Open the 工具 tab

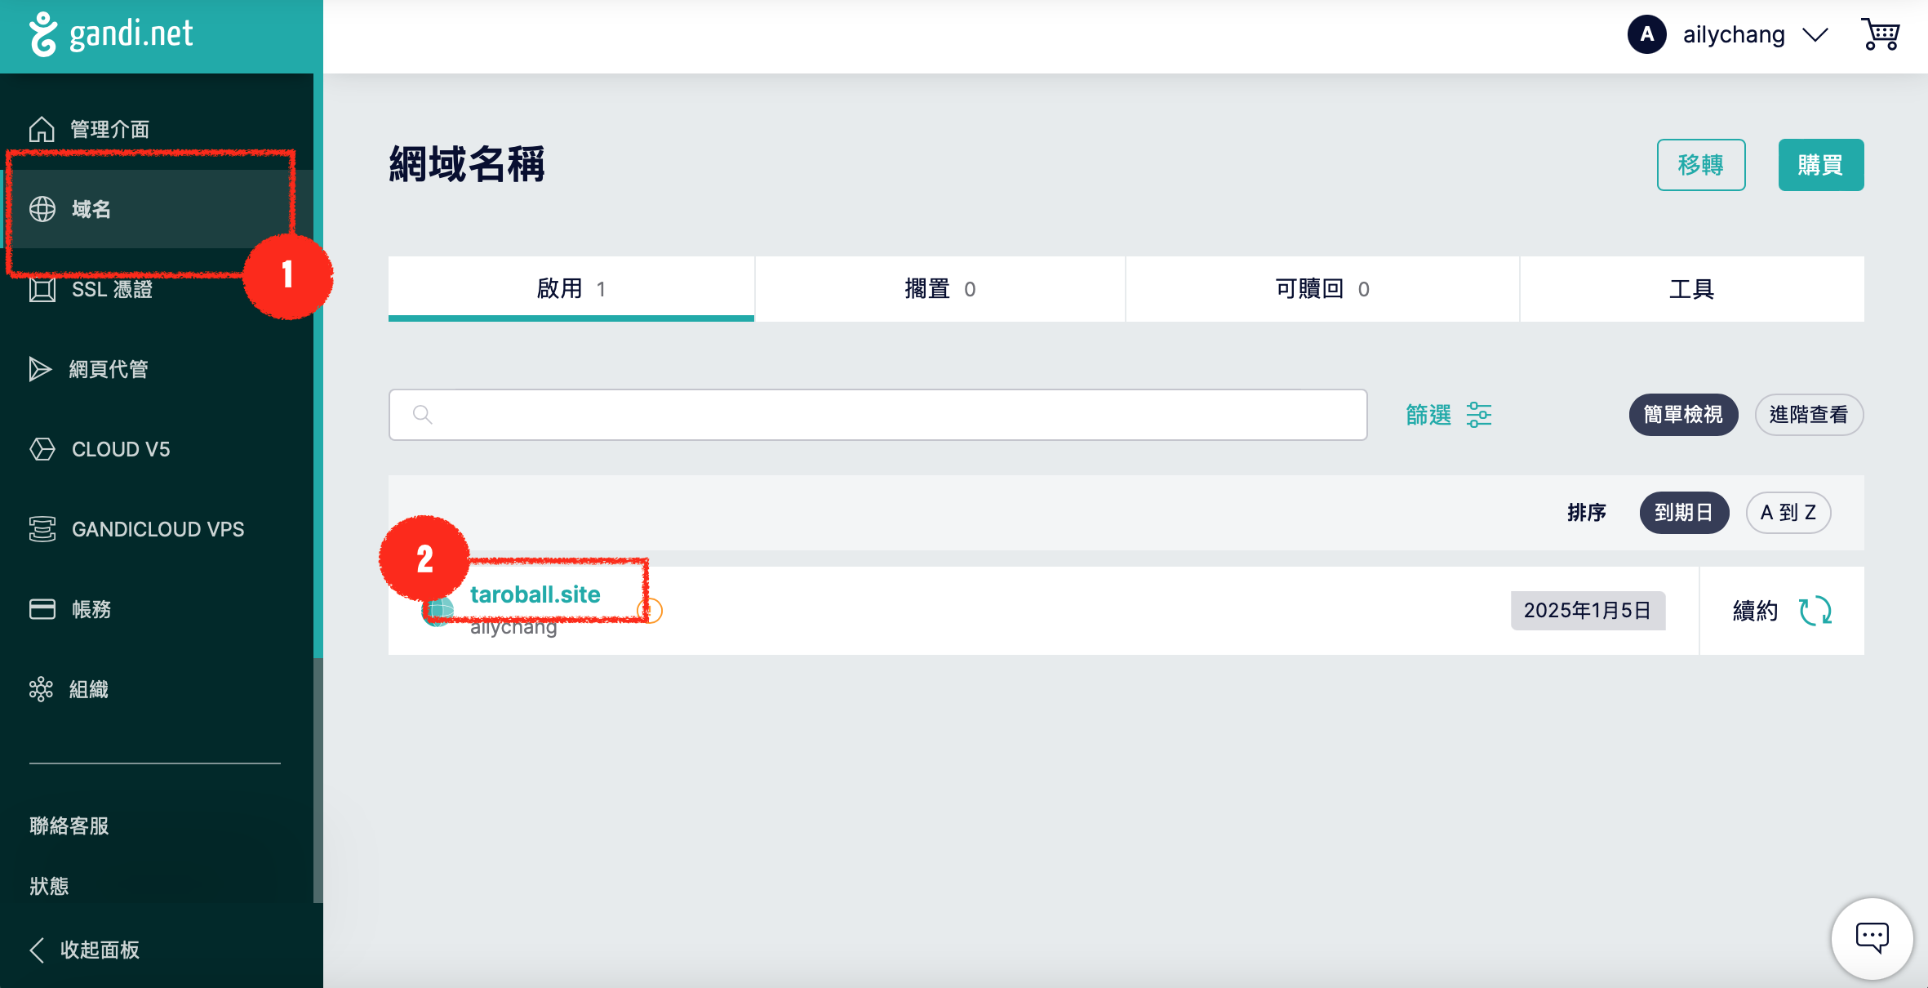click(x=1691, y=289)
